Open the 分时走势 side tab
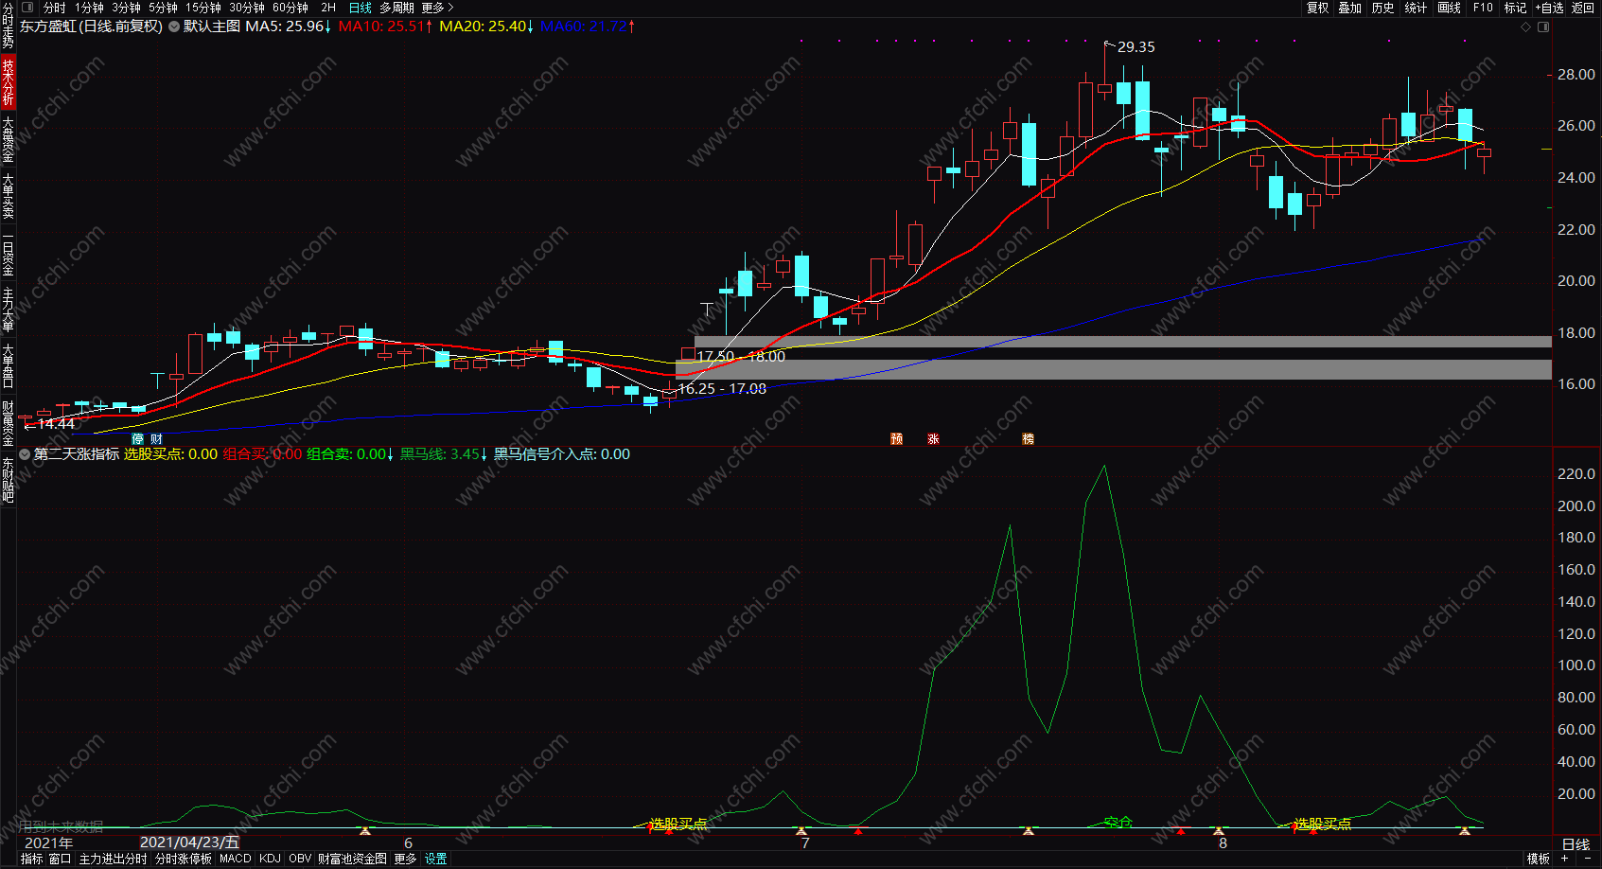The height and width of the screenshot is (869, 1602). click(x=8, y=27)
